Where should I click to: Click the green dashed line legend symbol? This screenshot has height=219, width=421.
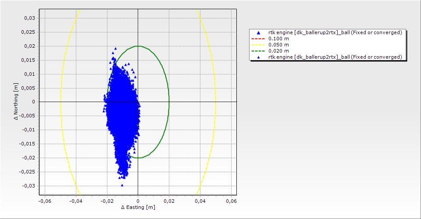259,51
